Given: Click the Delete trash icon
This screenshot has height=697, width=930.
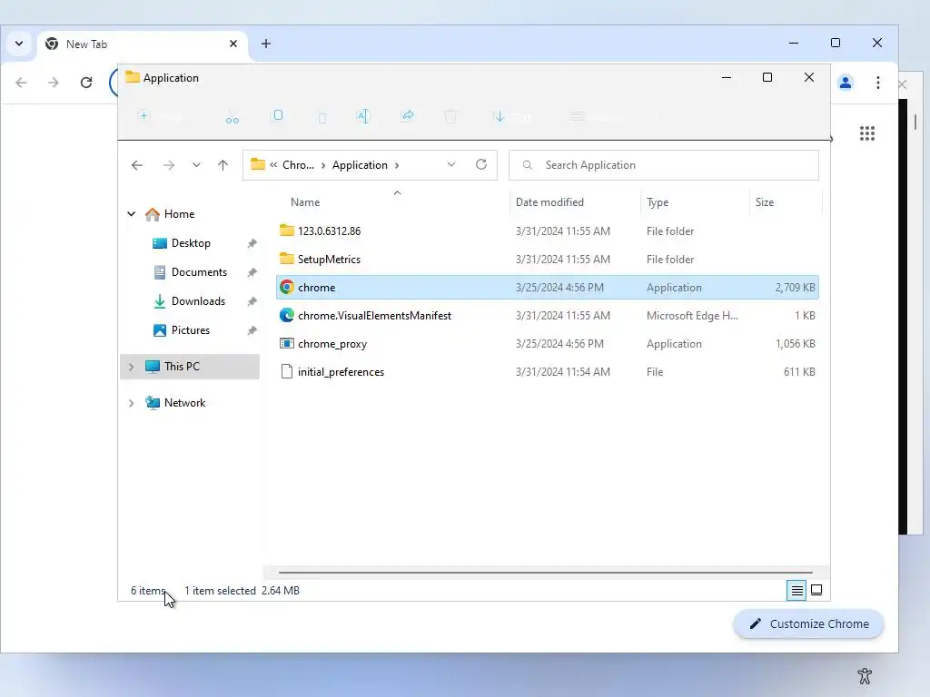Looking at the screenshot, I should click(450, 117).
